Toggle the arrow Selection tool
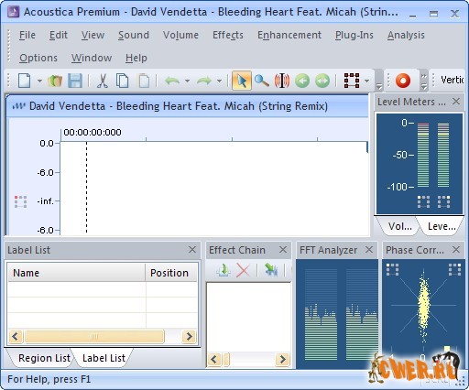469x390 pixels. (x=242, y=81)
